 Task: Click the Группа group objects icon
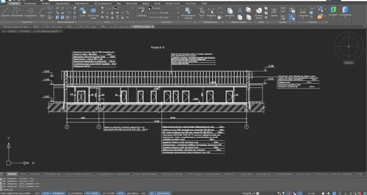point(274,12)
